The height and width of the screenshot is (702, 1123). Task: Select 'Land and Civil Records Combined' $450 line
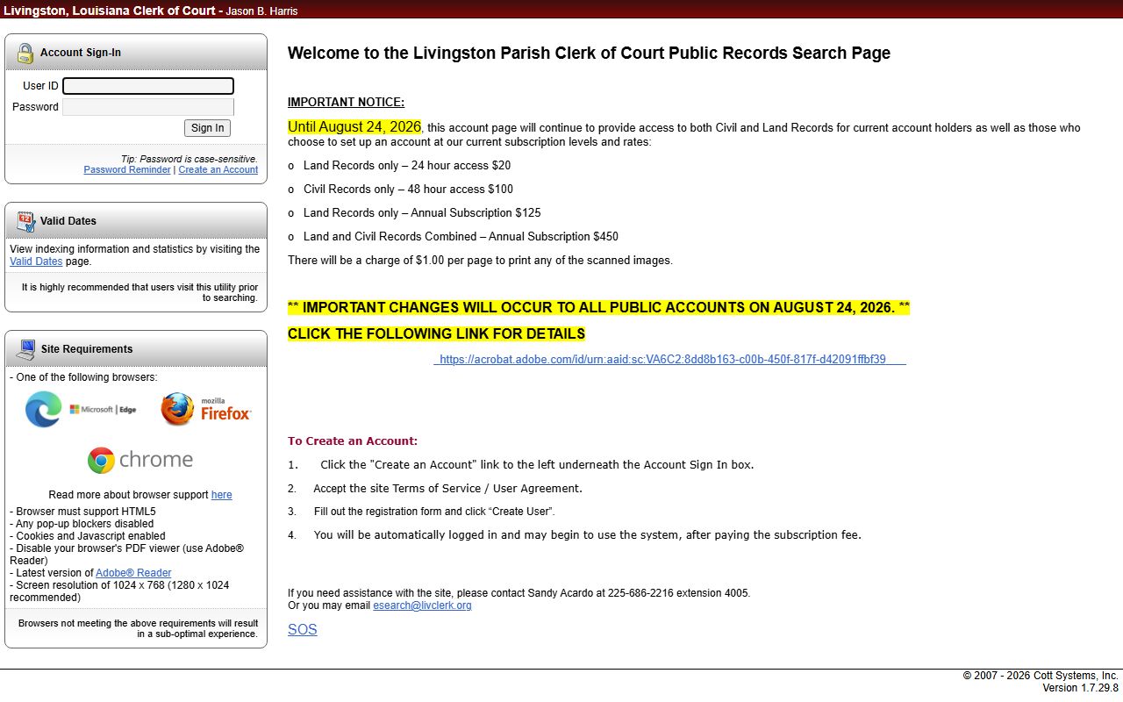point(461,237)
